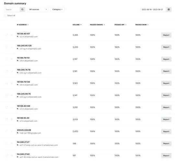Viewport: 175px width, 161px height.
Task: Click the 2023-06-18 - 2023-06-21 date range field
Action: (153, 9)
